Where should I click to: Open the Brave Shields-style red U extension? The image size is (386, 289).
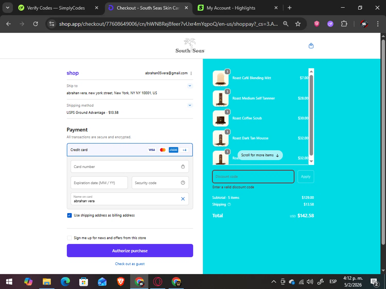click(x=317, y=24)
